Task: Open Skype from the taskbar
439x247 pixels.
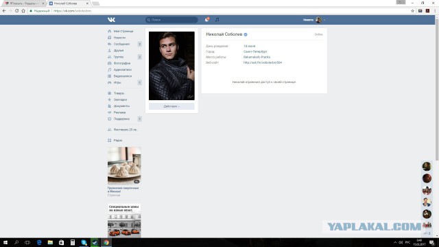Action: (x=84, y=242)
